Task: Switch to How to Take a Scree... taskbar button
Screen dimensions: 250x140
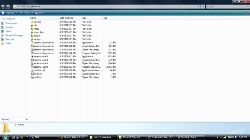Action: click(73, 137)
